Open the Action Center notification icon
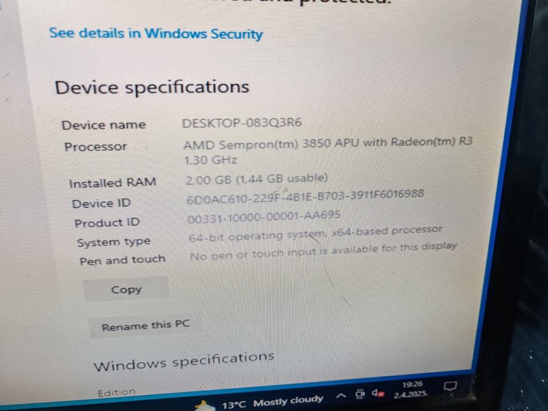 pos(450,387)
